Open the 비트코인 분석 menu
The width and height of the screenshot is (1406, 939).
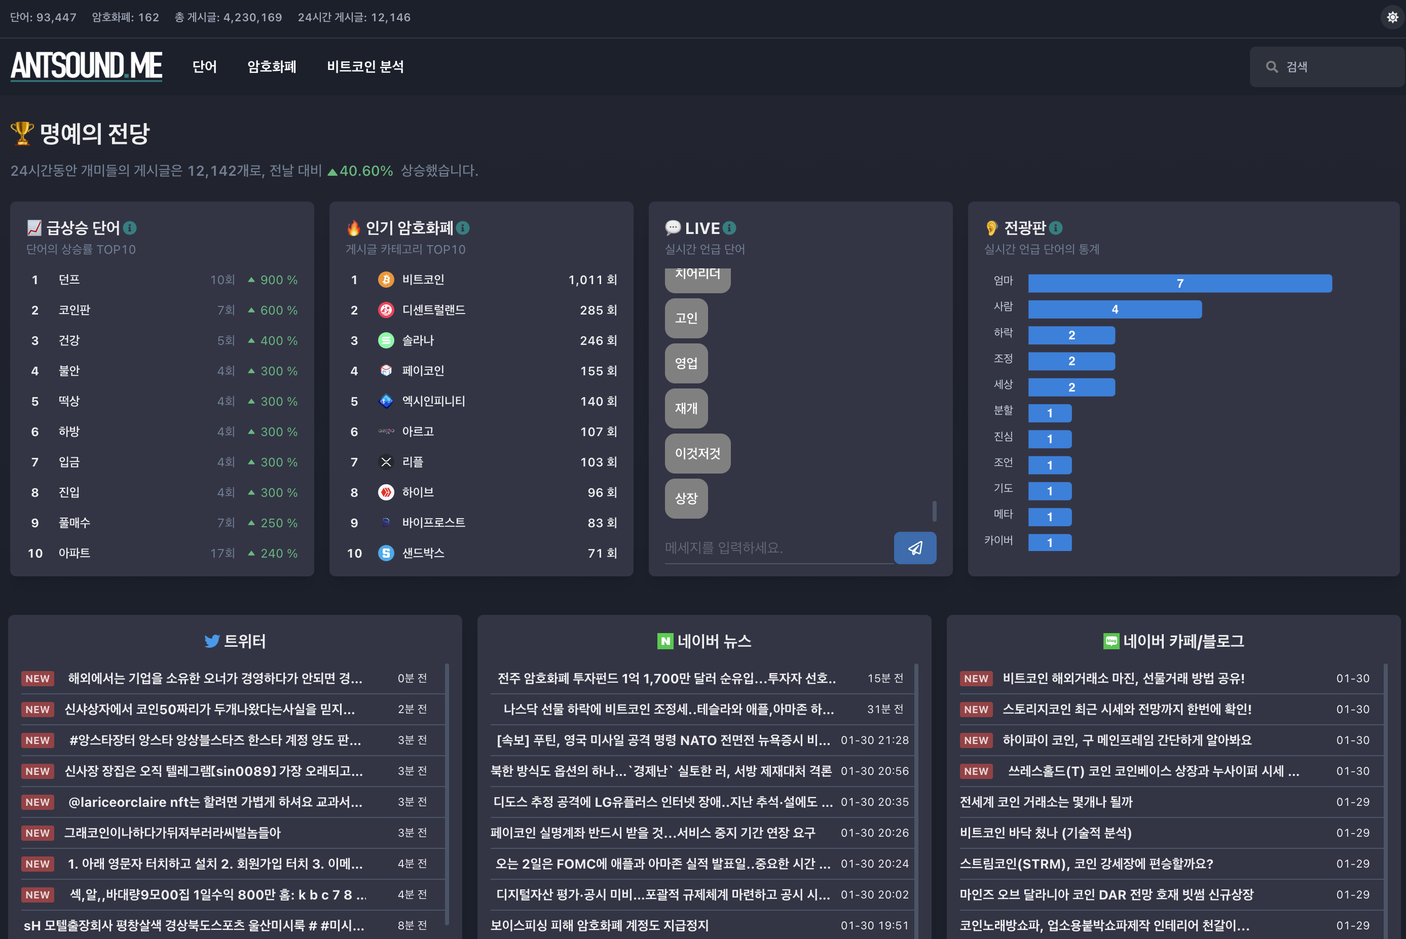point(365,66)
